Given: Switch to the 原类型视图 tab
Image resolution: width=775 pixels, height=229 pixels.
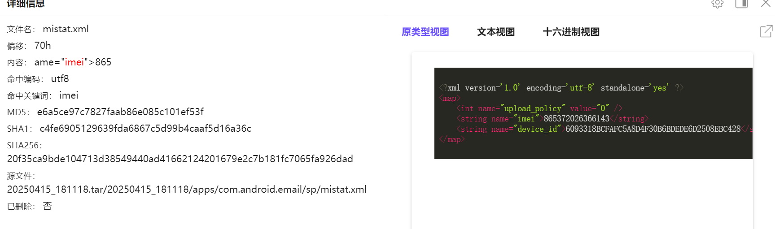Looking at the screenshot, I should coord(425,32).
